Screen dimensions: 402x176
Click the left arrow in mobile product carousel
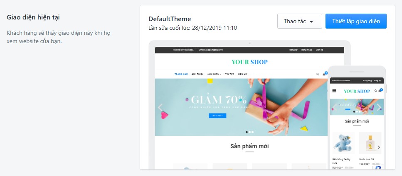(x=335, y=147)
